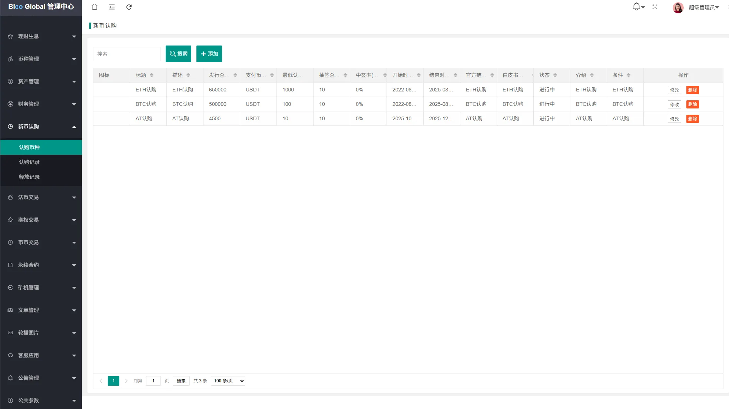This screenshot has height=409, width=729.
Task: Open 释放记录 submenu item
Action: (29, 177)
